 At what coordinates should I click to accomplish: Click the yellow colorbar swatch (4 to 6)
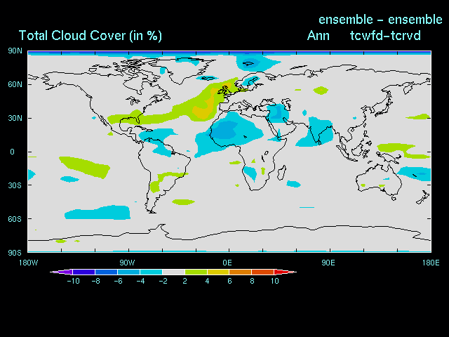pyautogui.click(x=218, y=272)
